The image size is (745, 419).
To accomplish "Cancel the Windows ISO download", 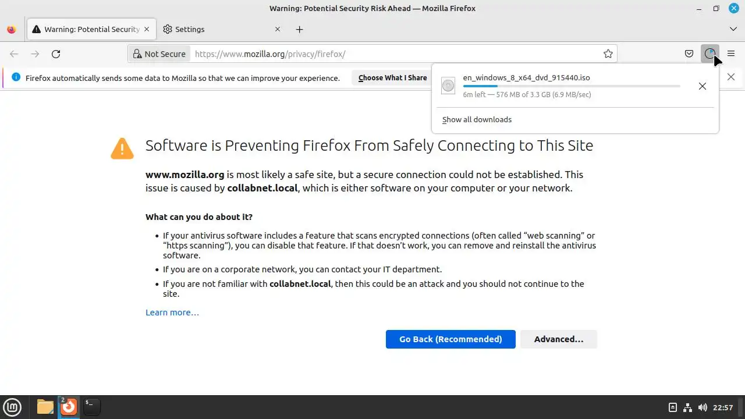I will [703, 86].
